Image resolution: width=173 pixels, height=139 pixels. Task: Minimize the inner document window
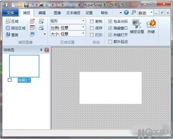(x=156, y=13)
